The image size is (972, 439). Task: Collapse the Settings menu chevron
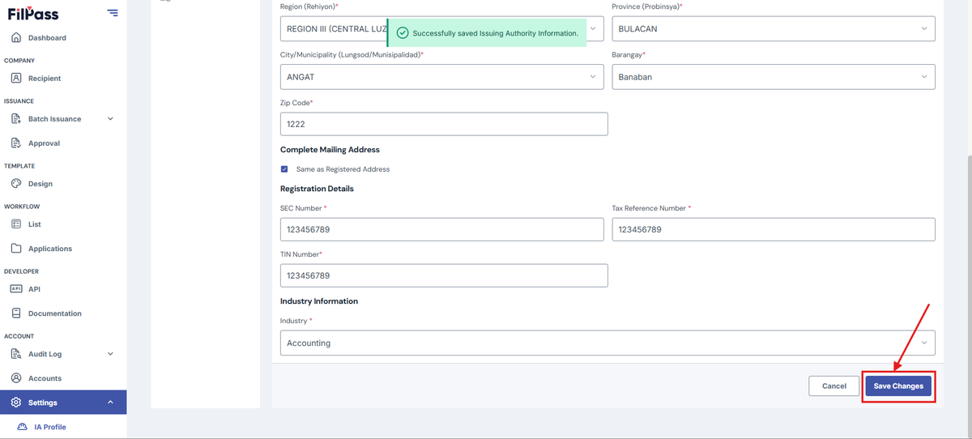point(110,403)
